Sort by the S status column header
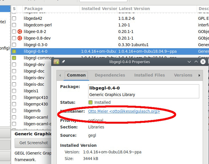The height and width of the screenshot is (164, 209). [x=14, y=9]
